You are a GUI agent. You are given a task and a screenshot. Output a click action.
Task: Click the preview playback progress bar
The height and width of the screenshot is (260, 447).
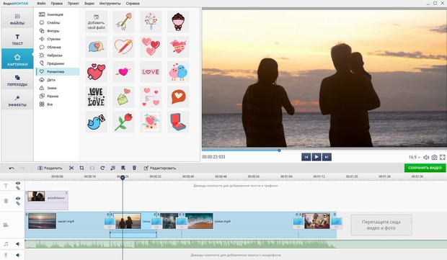click(x=324, y=150)
